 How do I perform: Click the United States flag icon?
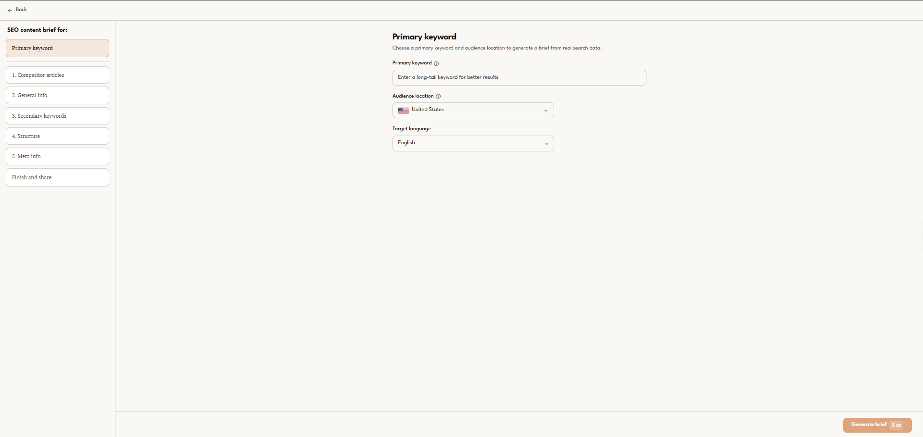click(x=404, y=110)
